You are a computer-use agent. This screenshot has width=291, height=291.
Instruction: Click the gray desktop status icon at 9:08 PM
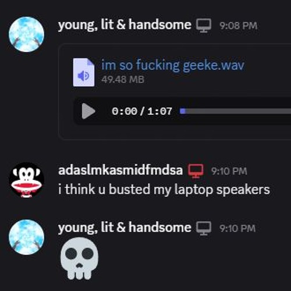point(204,26)
